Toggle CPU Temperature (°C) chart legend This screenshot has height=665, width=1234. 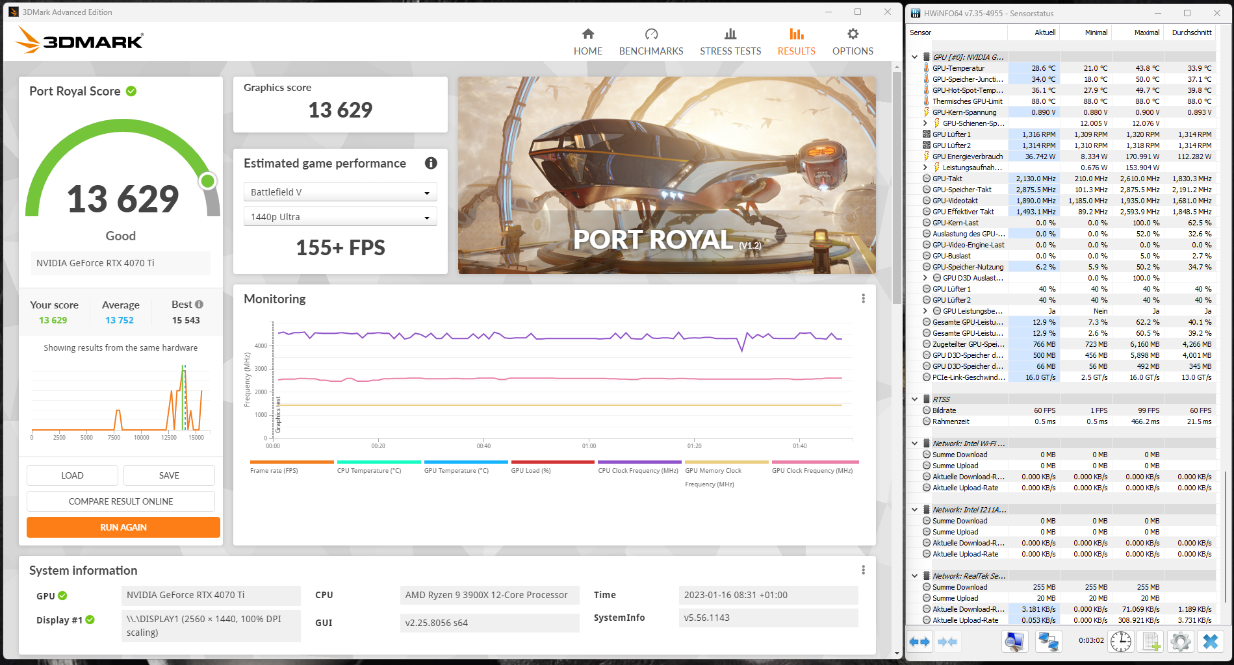point(379,467)
